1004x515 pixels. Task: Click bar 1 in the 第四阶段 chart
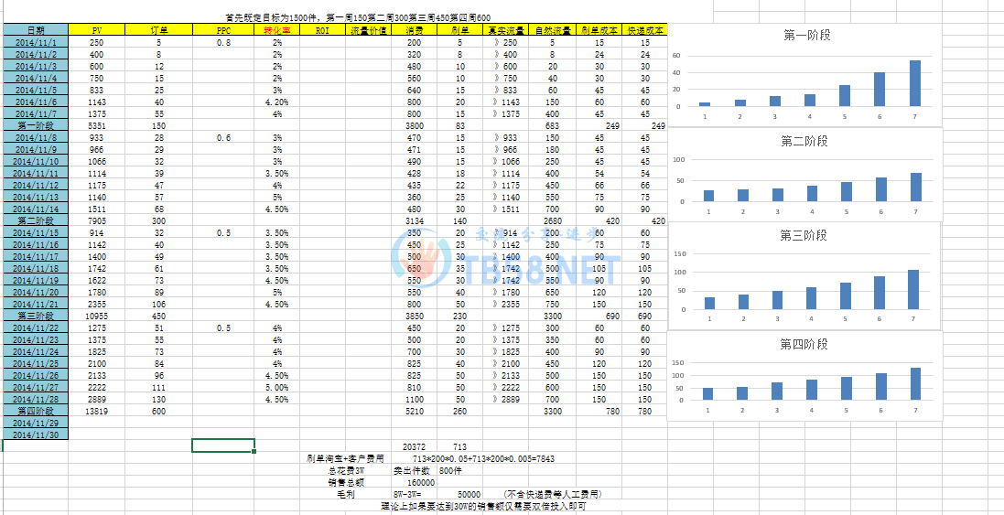pos(707,393)
